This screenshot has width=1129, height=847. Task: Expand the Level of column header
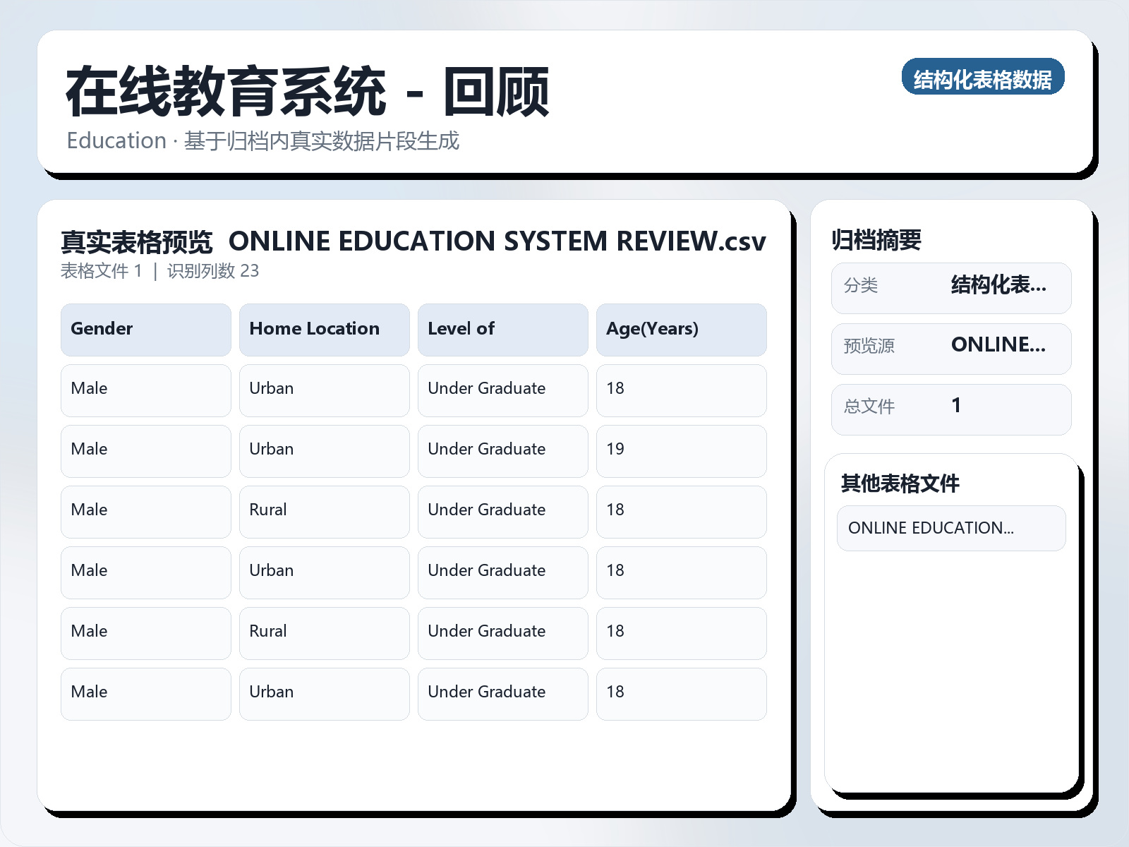(502, 329)
